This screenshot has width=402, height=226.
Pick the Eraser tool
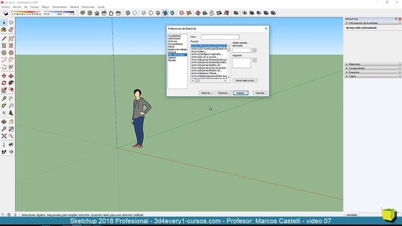[11, 30]
